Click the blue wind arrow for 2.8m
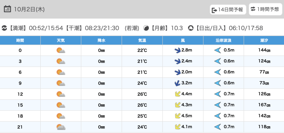Screen dimensions: 284x133 tap(177, 50)
